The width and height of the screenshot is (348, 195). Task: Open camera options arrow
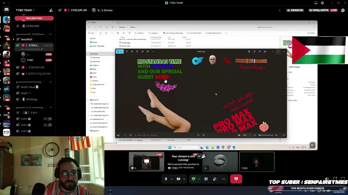[x=184, y=179]
